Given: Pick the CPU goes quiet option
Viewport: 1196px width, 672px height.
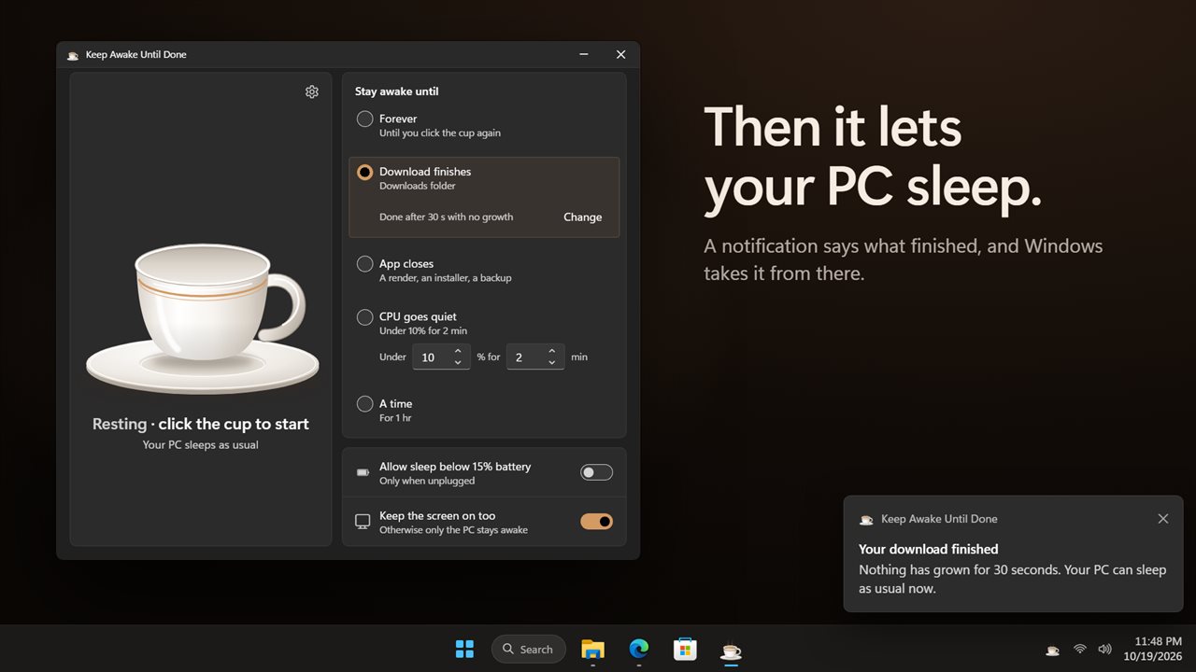Looking at the screenshot, I should (365, 317).
